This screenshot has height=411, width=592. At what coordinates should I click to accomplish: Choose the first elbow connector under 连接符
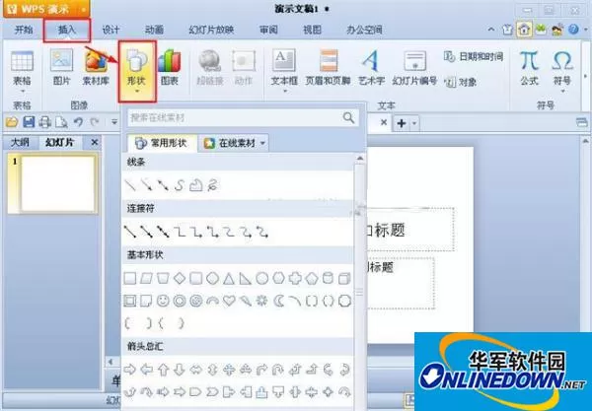(180, 232)
